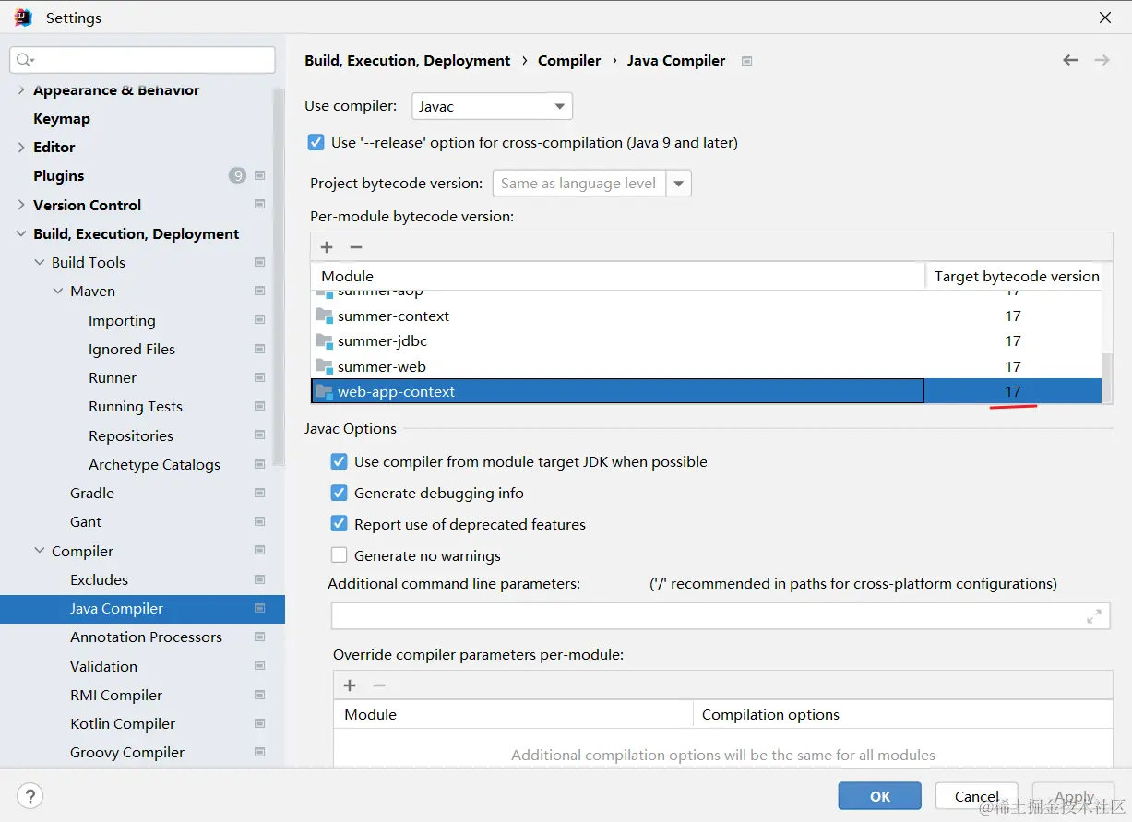Open RMI Compiler settings page
Image resolution: width=1132 pixels, height=822 pixels.
click(x=116, y=695)
